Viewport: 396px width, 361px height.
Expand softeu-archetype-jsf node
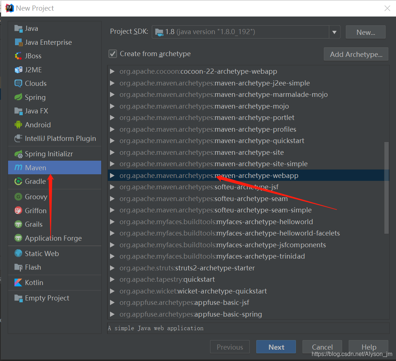[x=112, y=187]
